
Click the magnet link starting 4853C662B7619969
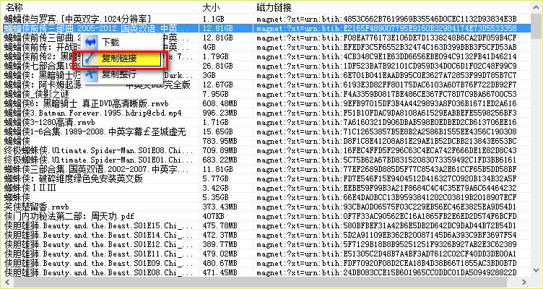[387, 19]
